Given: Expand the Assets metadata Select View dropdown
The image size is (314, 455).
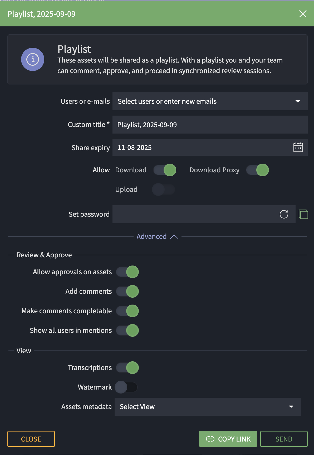Looking at the screenshot, I should tap(208, 407).
